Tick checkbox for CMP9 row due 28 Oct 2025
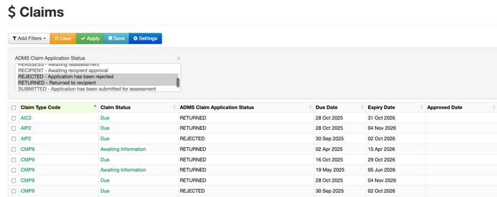This screenshot has width=497, height=197. 14,181
